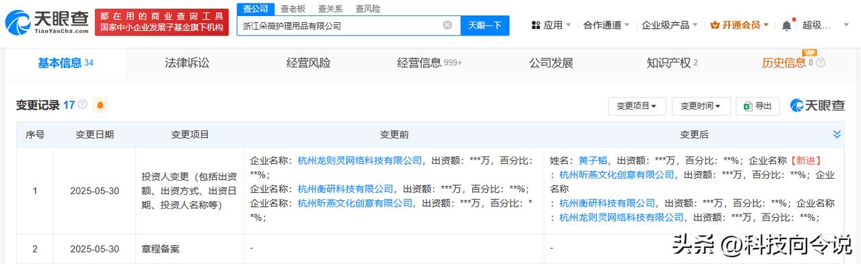Open the 公司发展 tab
Viewport: 861px width, 264px height.
[x=551, y=63]
